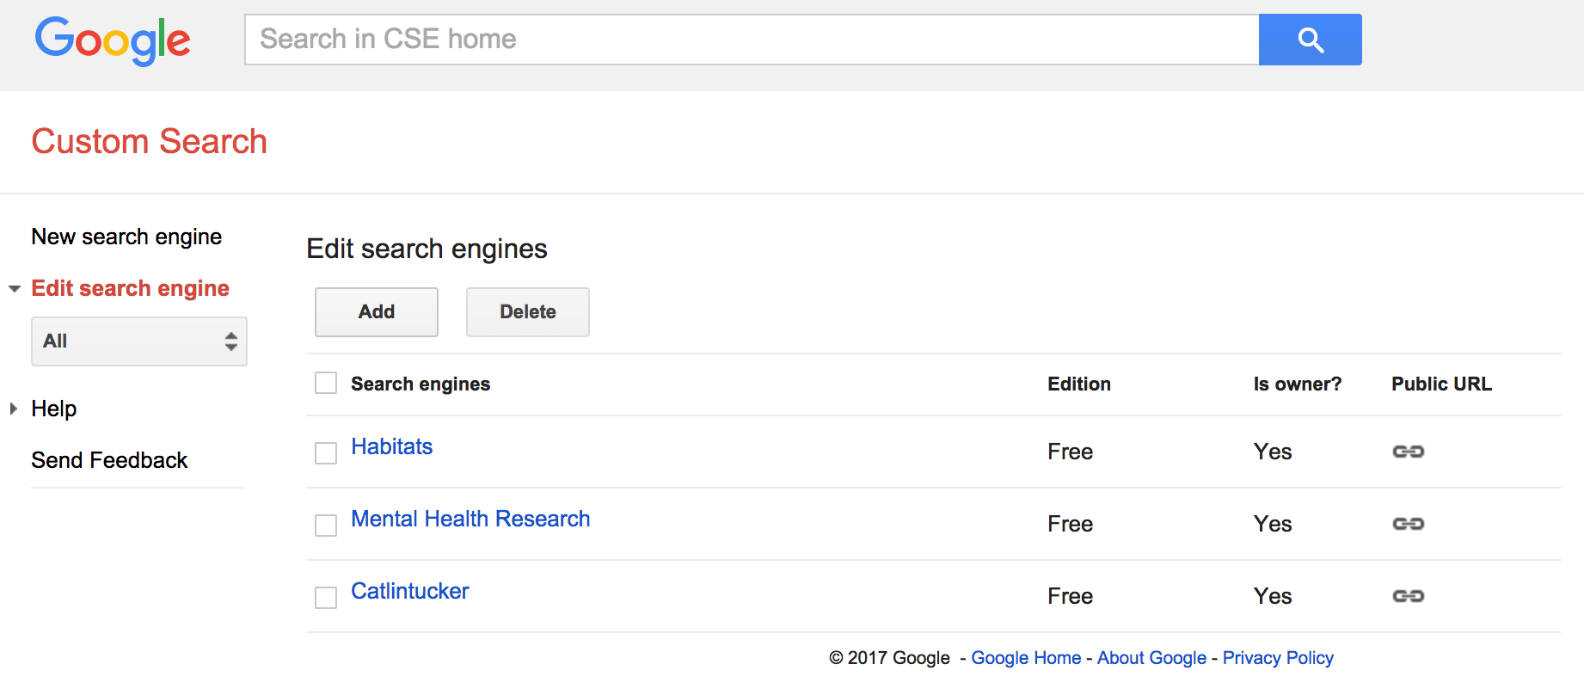Open the Habitats search engine
Screen dimensions: 1584x695
tap(391, 446)
